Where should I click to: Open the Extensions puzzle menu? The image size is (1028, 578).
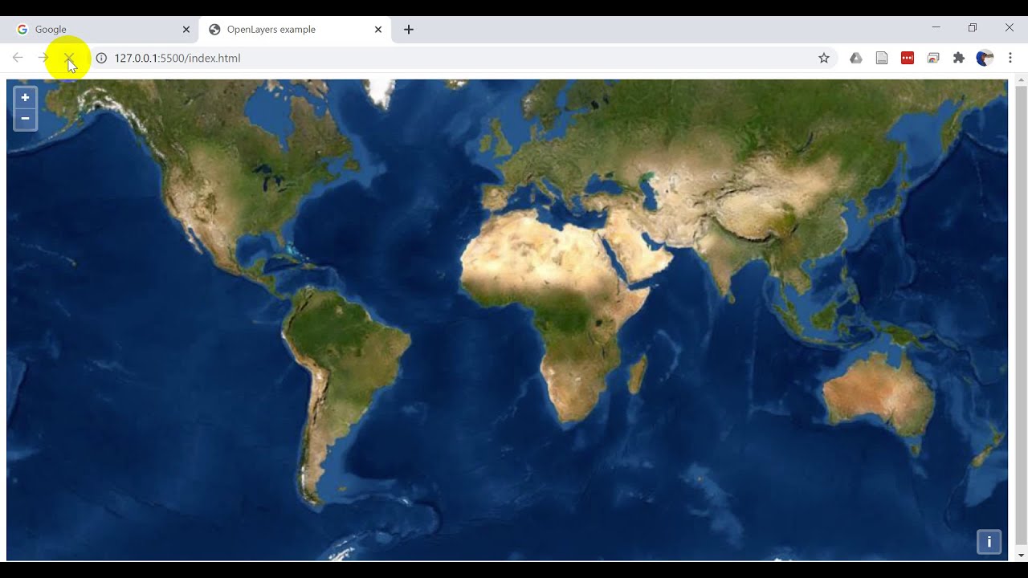[959, 58]
